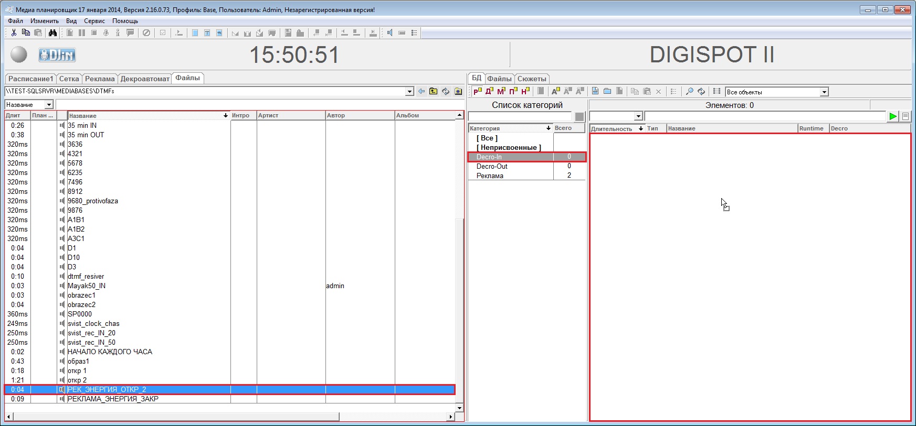Click the open folder icon in БД toolbar
The height and width of the screenshot is (426, 916).
[607, 91]
